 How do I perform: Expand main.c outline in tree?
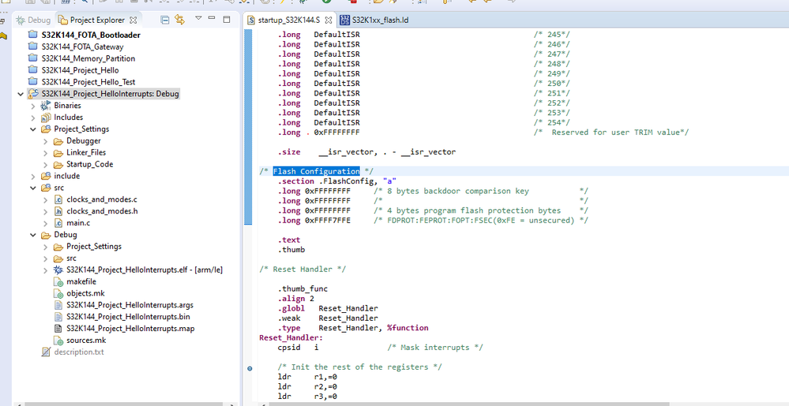[x=45, y=223]
